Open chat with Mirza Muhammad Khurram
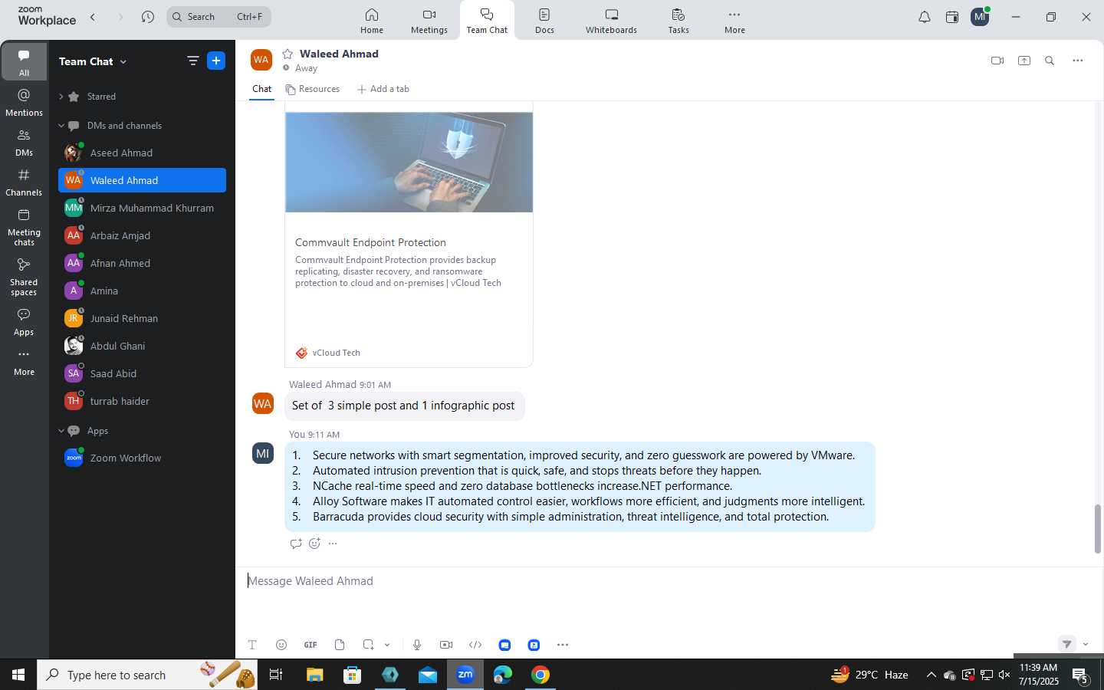This screenshot has height=690, width=1104. tap(142, 208)
